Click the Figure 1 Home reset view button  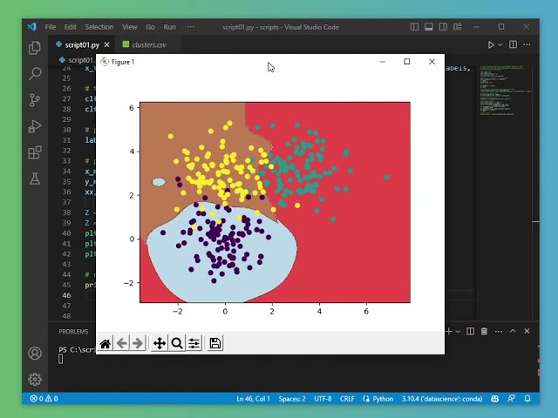click(105, 343)
